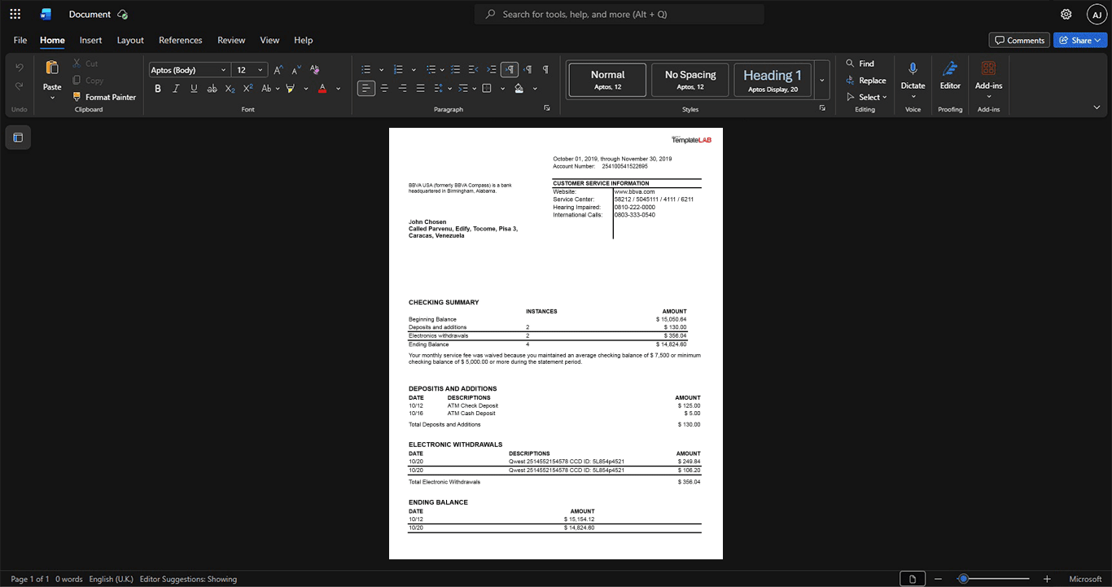The image size is (1112, 587).
Task: Click the red font color button
Action: (322, 88)
